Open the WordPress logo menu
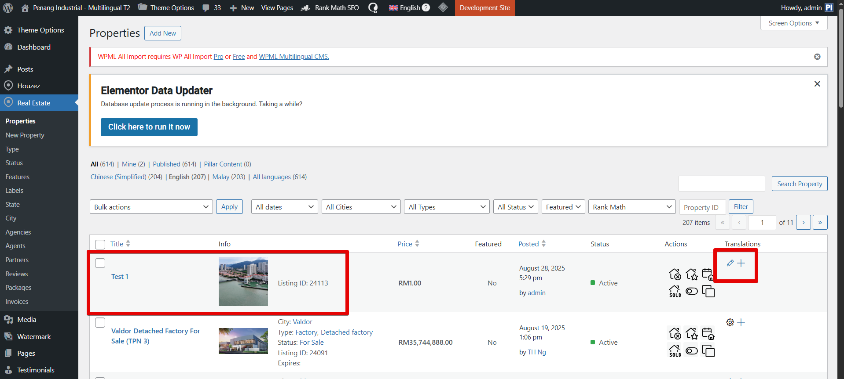Image resolution: width=844 pixels, height=379 pixels. [8, 8]
